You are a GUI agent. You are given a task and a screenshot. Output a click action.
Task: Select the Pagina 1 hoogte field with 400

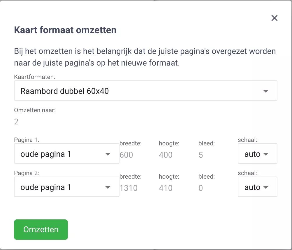coord(166,155)
